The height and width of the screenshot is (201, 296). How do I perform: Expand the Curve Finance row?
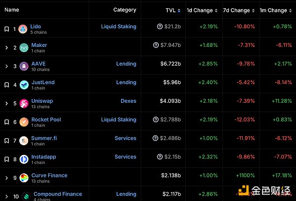coord(6,178)
